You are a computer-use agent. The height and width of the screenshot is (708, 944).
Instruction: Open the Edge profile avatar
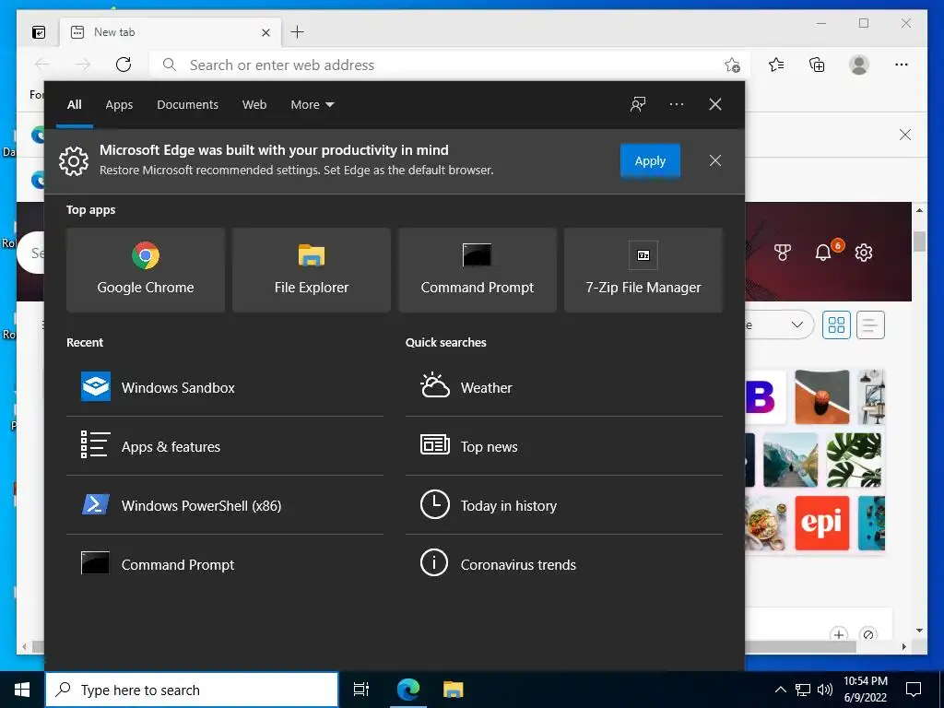(859, 65)
